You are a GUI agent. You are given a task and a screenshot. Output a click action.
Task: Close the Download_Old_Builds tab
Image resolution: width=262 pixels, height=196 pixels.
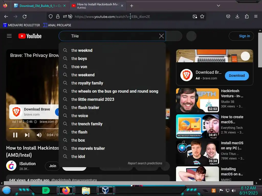pyautogui.click(x=64, y=6)
